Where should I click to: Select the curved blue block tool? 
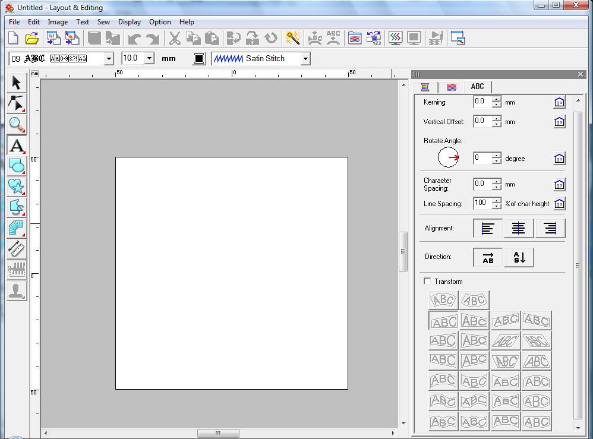(17, 228)
